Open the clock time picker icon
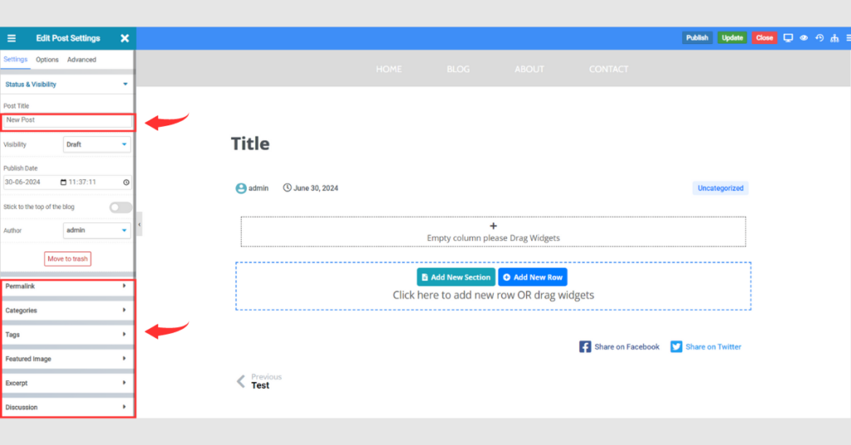 (126, 183)
